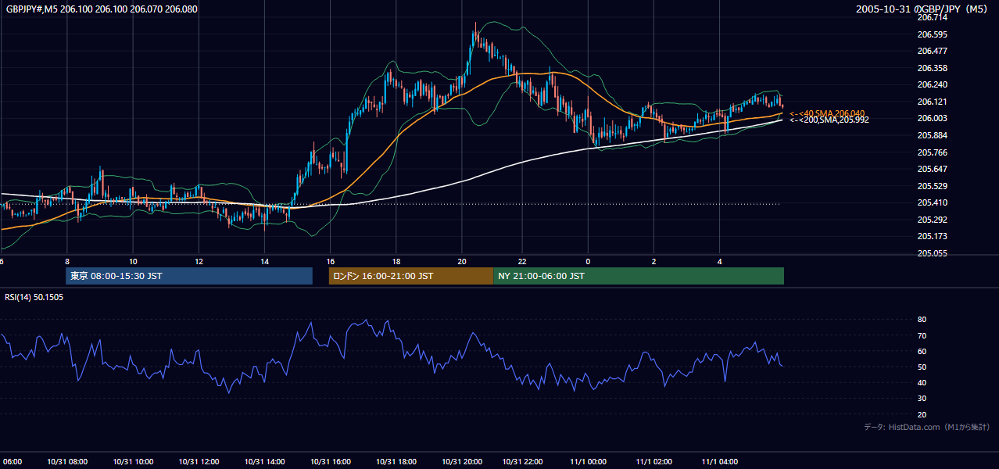Image resolution: width=999 pixels, height=469 pixels.
Task: Click hour marker 10 under the price chart
Action: tap(133, 261)
